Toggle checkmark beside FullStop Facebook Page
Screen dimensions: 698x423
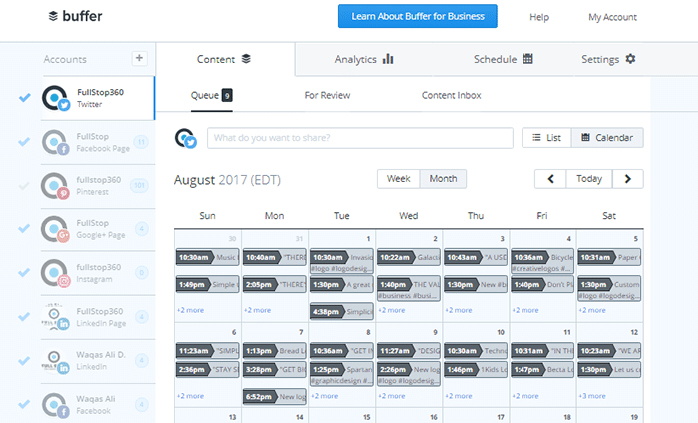coord(24,142)
